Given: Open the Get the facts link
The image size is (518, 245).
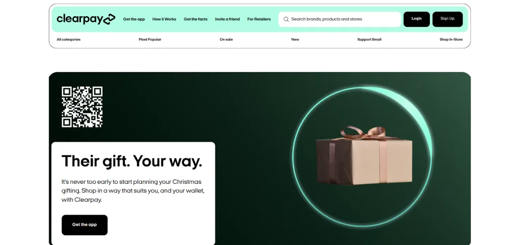Looking at the screenshot, I should coord(196,19).
